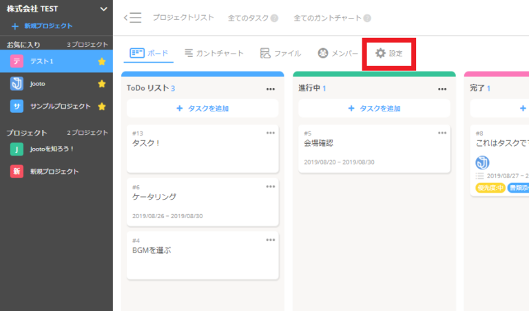Click date 2019/08/20 – 2019/08/30 on 会場確認
The image size is (529, 311).
coord(339,162)
